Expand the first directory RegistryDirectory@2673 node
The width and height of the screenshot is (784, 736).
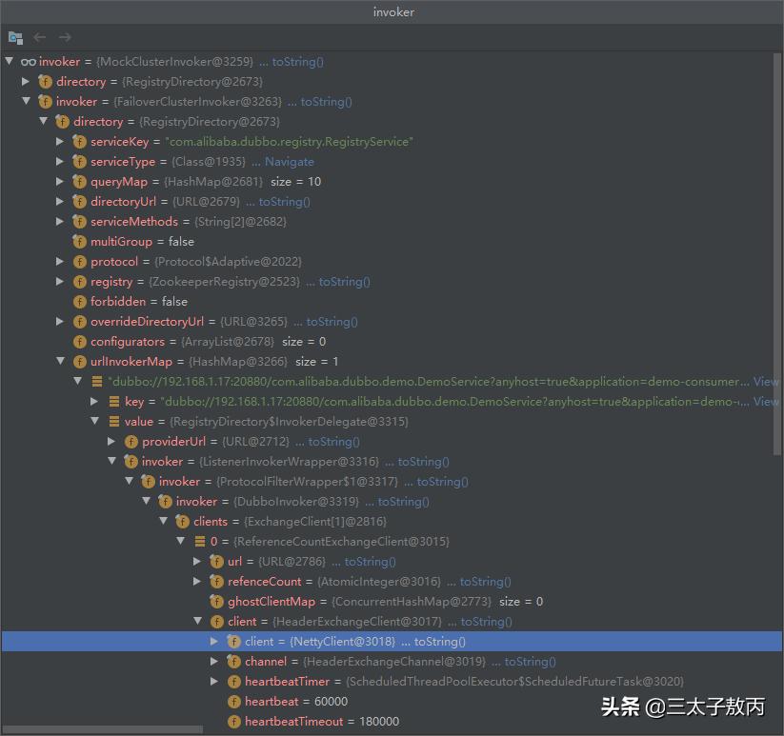coord(26,81)
